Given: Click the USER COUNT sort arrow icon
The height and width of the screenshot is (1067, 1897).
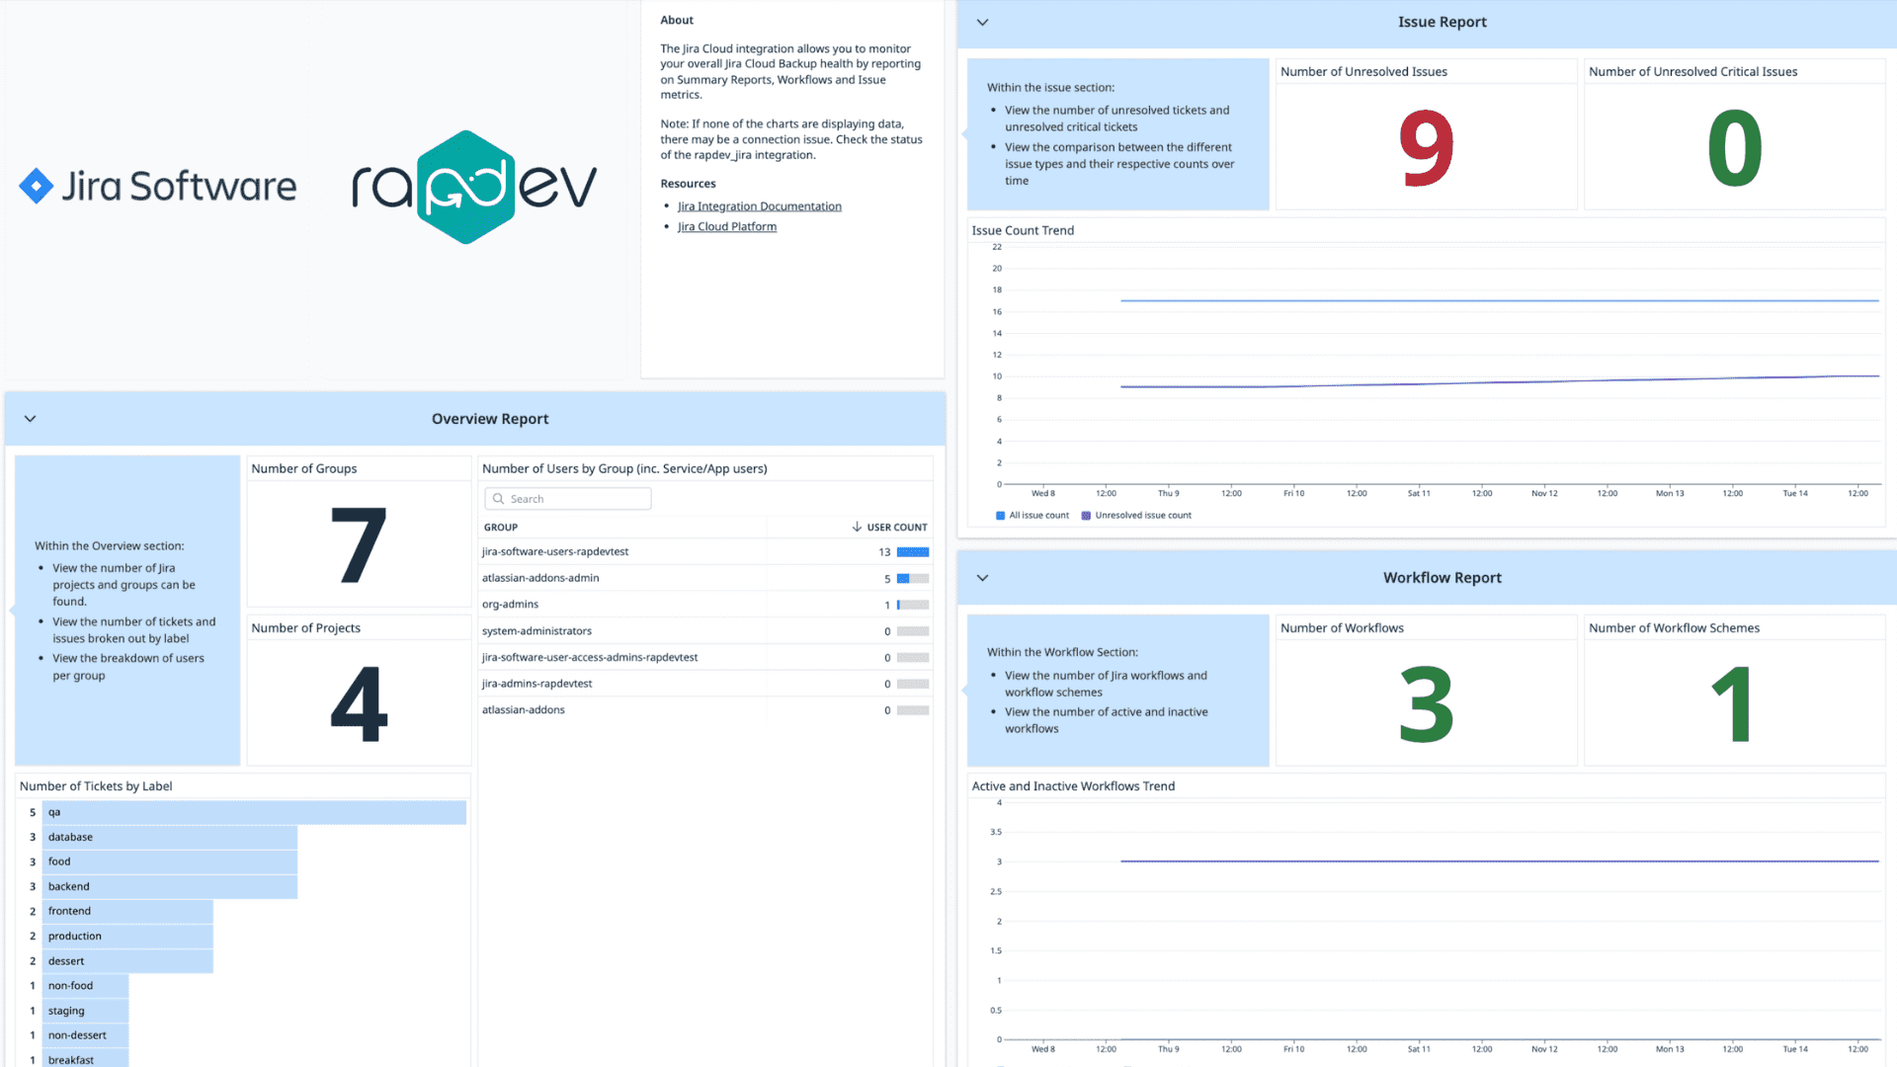Looking at the screenshot, I should coord(857,528).
